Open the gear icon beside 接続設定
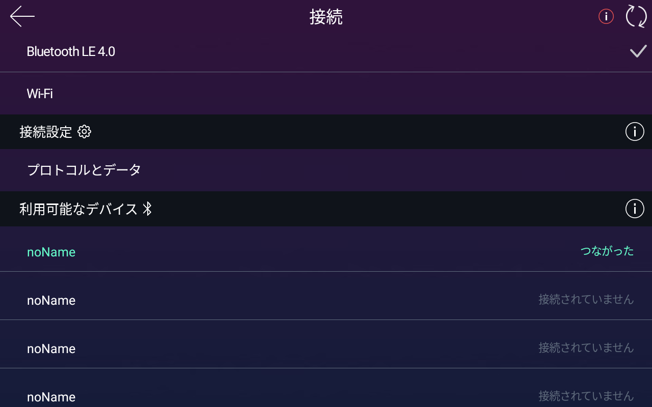Image resolution: width=652 pixels, height=407 pixels. point(84,132)
